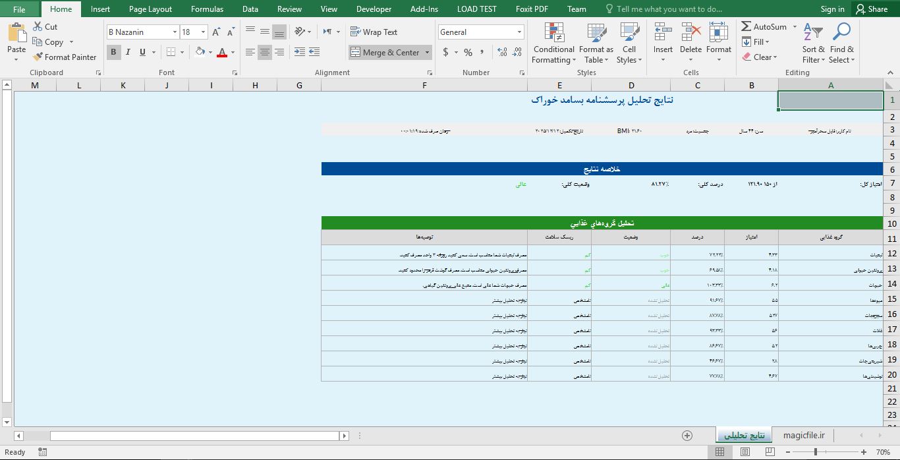The image size is (900, 460).
Task: Click the Sign in link
Action: point(831,9)
